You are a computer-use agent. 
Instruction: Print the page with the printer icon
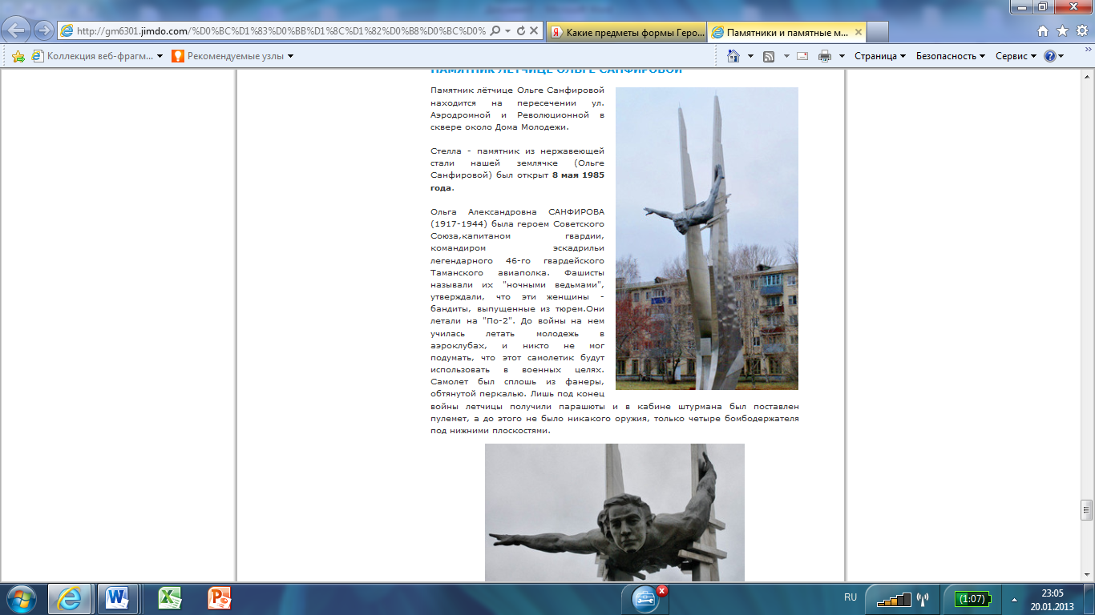pyautogui.click(x=824, y=56)
